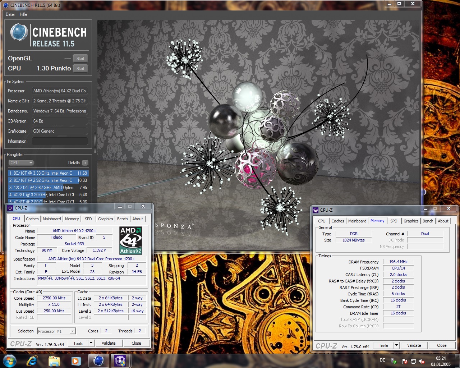The image size is (460, 368).
Task: Start the OpenGL benchmark
Action: (80, 59)
